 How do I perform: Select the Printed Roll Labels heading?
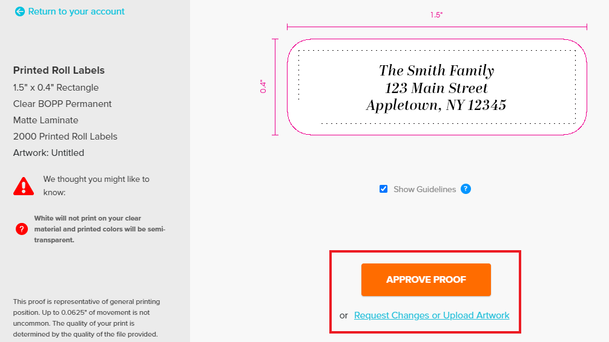[59, 70]
